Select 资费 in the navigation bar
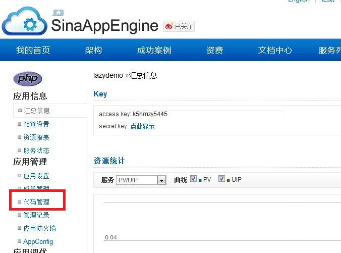Screen dimensions: 341x253 pos(214,50)
